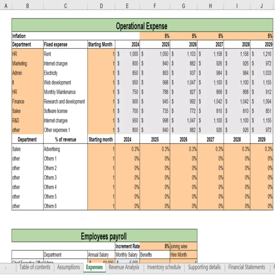Go to Financial Statements sheet tab

(247, 267)
